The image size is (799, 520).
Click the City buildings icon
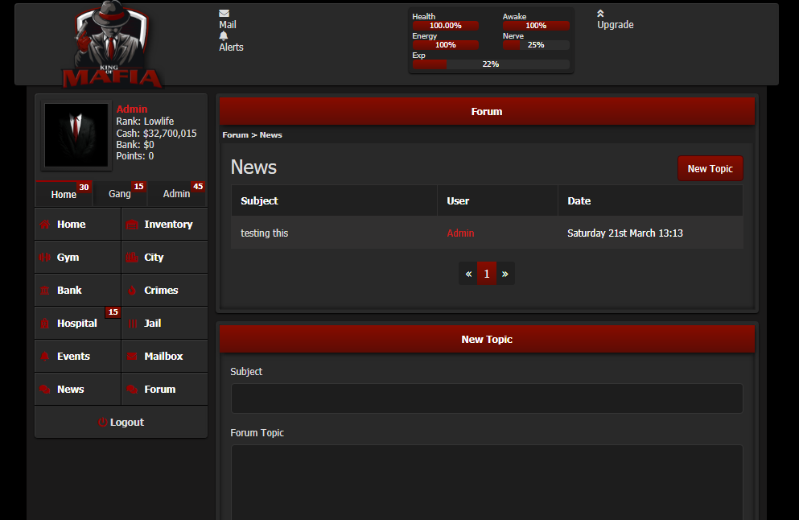pyautogui.click(x=132, y=258)
